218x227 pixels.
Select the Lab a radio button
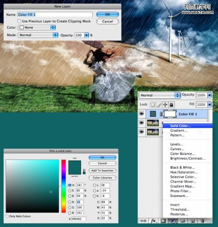pos(95,190)
